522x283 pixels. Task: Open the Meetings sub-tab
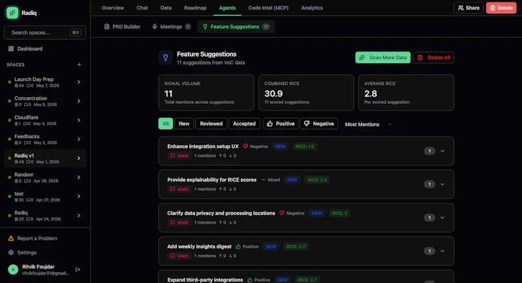[x=172, y=27]
